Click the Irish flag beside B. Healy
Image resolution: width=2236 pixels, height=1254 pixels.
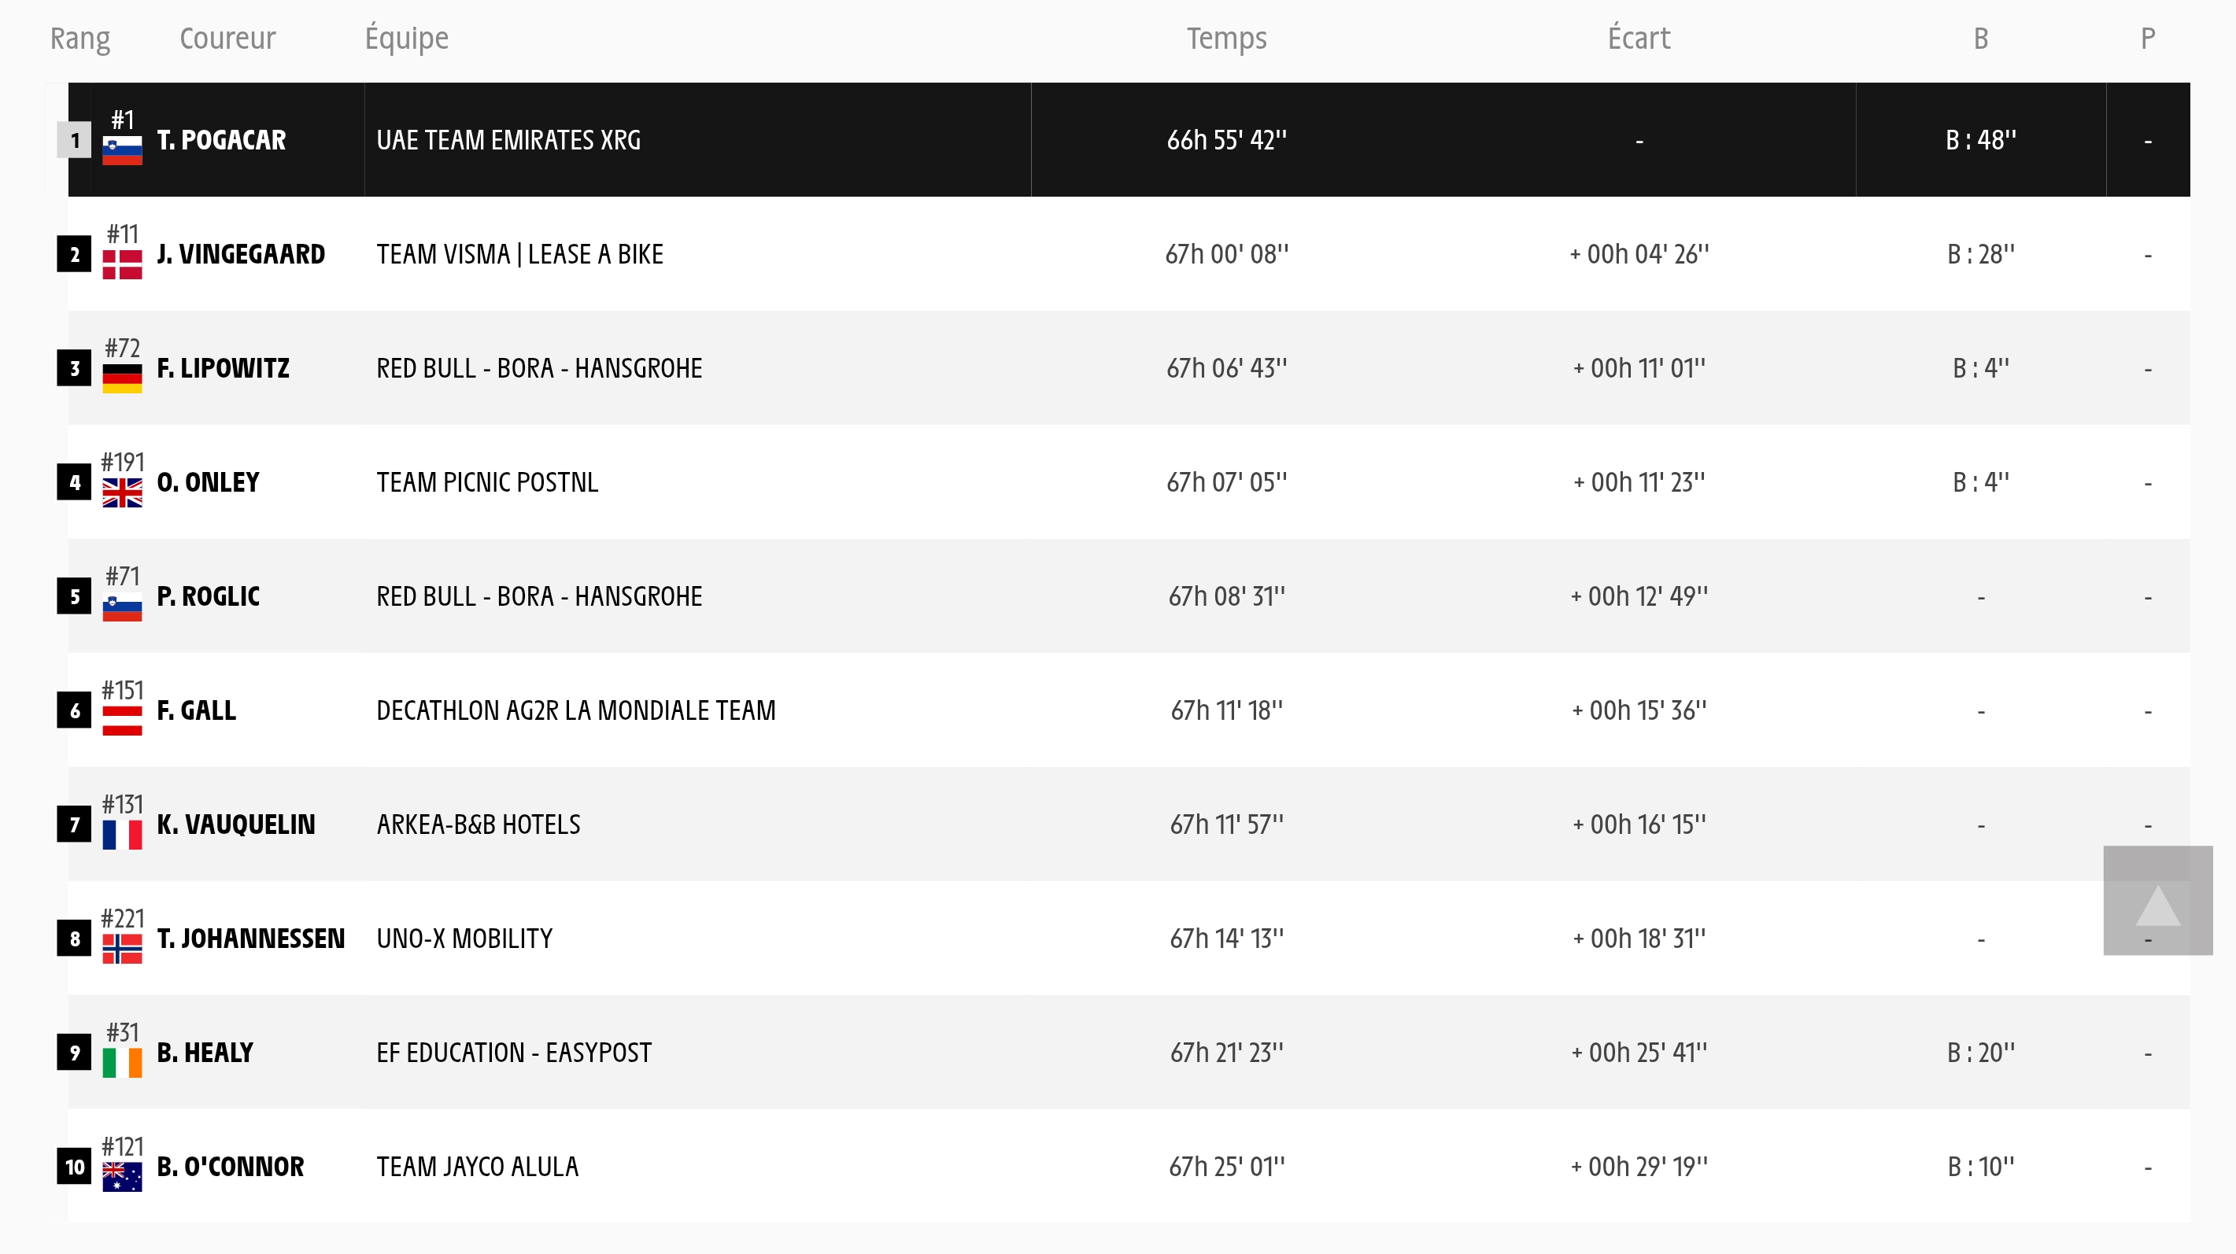click(123, 1063)
